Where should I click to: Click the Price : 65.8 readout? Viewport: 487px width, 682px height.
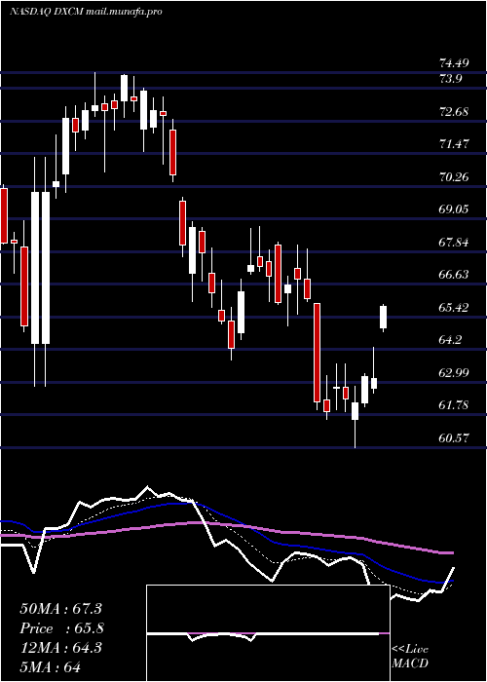[x=61, y=628]
